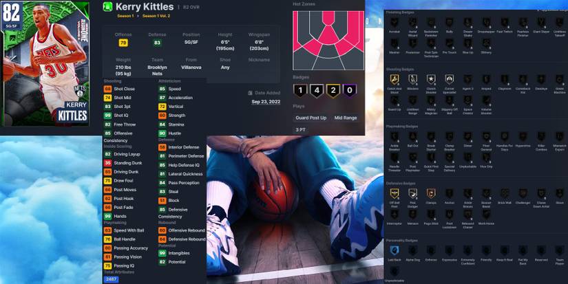Click the 3 PT play tag
Image resolution: width=568 pixels, height=284 pixels.
[301, 129]
